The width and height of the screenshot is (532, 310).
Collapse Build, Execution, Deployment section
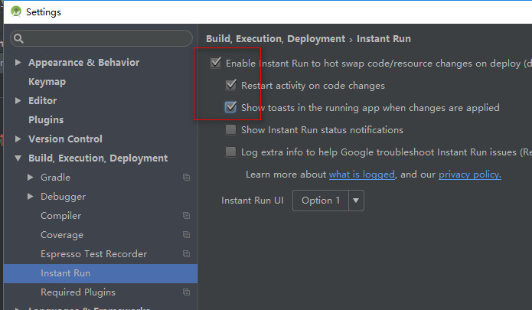[x=18, y=158]
